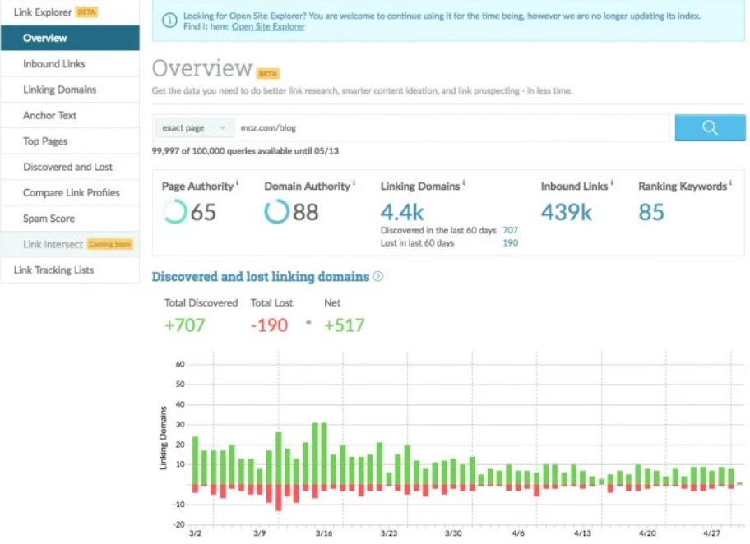The width and height of the screenshot is (750, 544).
Task: Click the 4/13 date label on chart axis
Action: coord(582,533)
